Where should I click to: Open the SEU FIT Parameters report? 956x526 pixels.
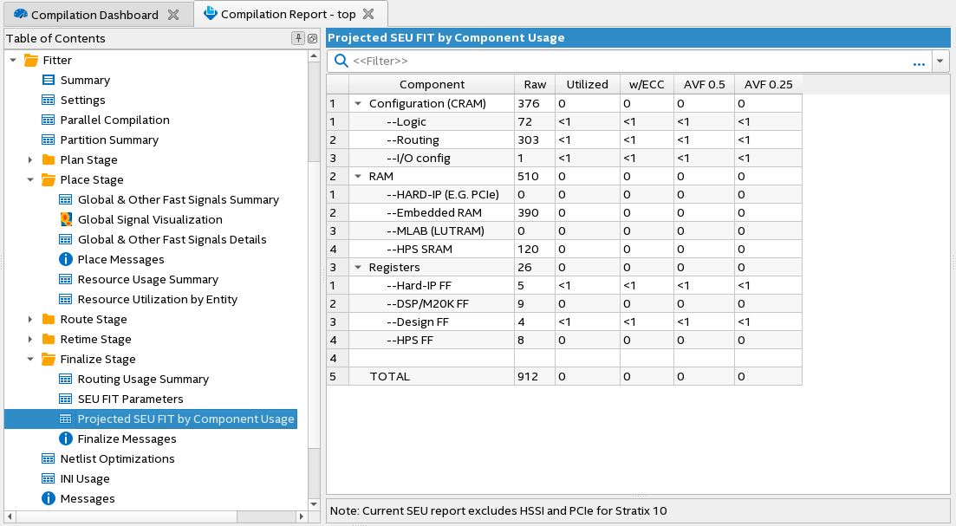click(130, 399)
